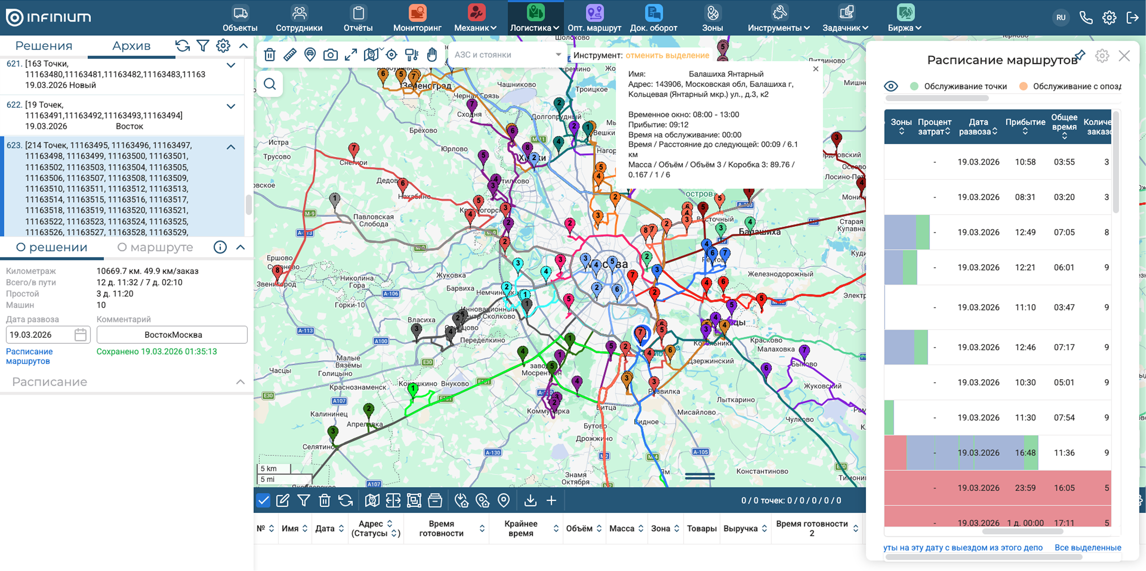
Task: Collapse the Расписание section
Action: pyautogui.click(x=240, y=382)
